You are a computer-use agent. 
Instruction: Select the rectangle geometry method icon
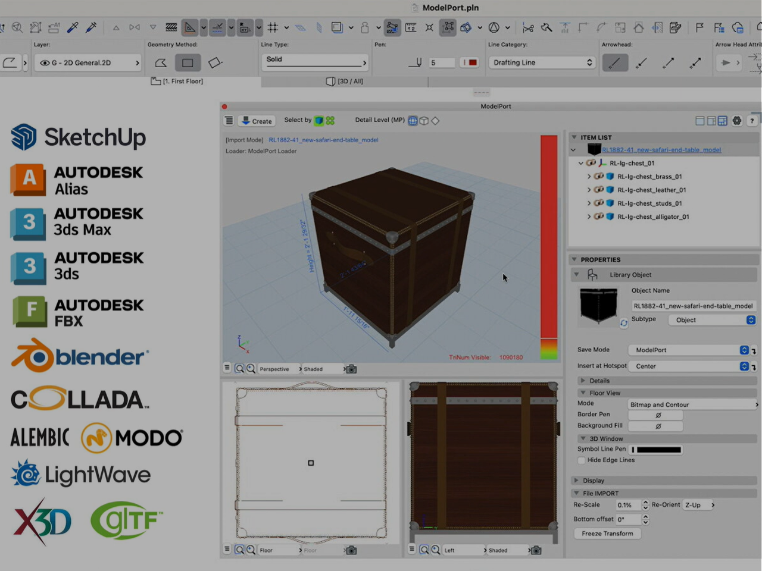188,62
